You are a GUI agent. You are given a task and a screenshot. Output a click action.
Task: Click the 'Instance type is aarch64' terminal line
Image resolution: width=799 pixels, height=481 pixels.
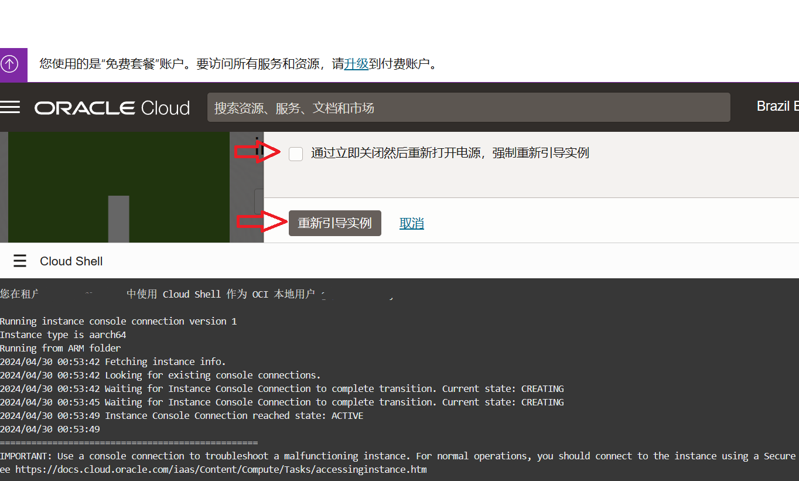point(63,335)
